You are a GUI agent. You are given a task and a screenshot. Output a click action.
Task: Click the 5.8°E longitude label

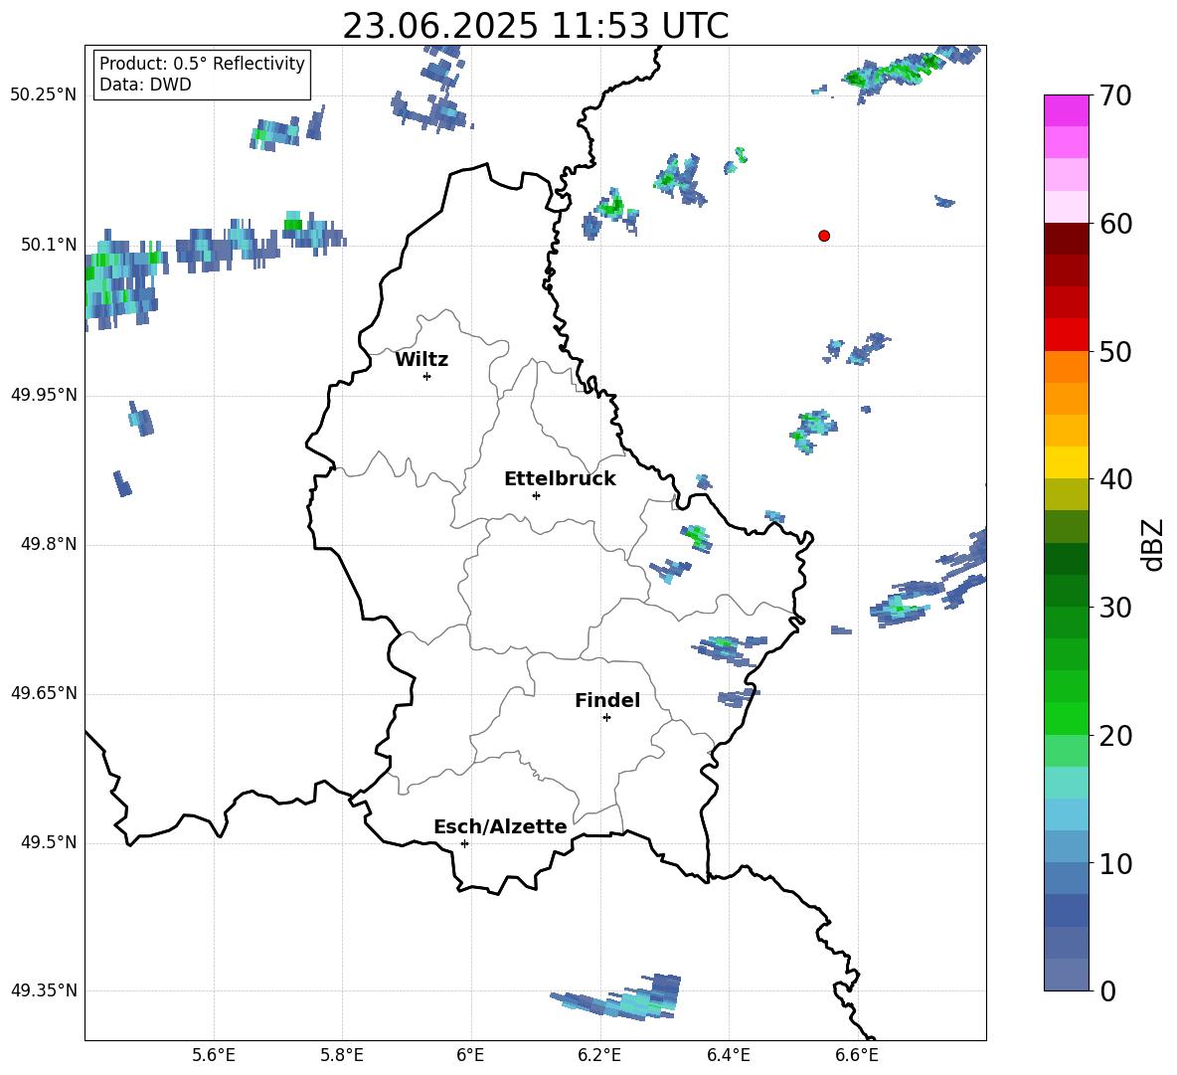(x=342, y=1056)
